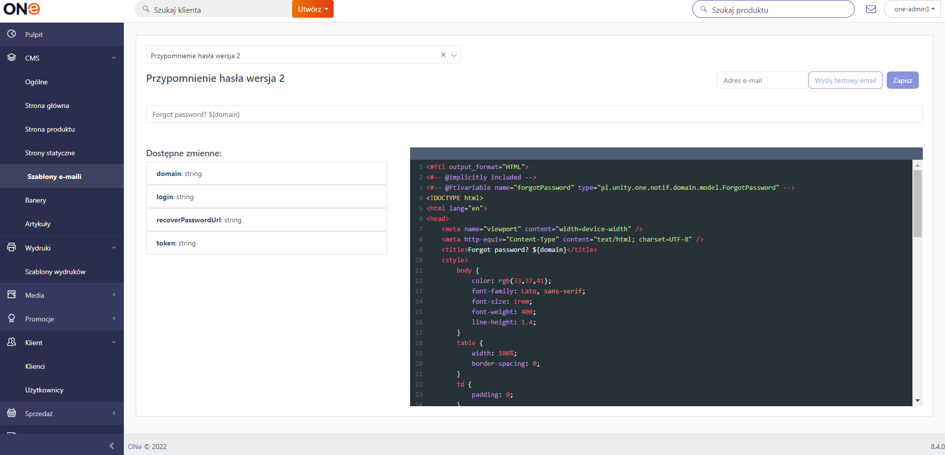Click the Sprzedaż basket icon
945x455 pixels.
(x=11, y=413)
